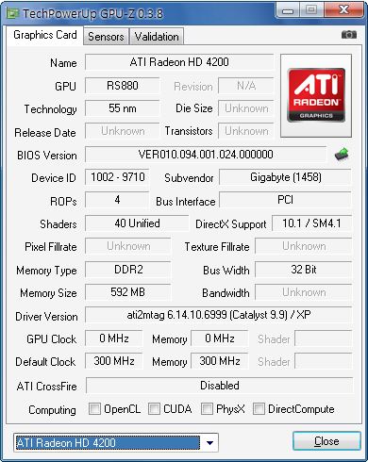
Task: Tick the PhysX checkbox
Action: (207, 409)
